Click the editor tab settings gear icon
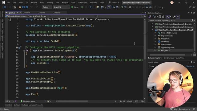This screenshot has width=197, height=111. (145, 13)
